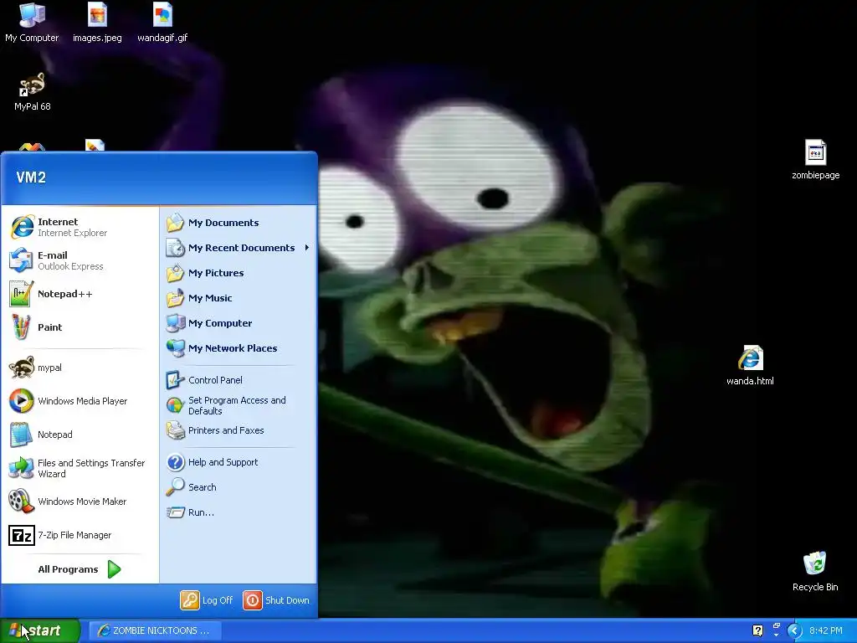Click the Start button
This screenshot has height=643, width=857.
coord(39,630)
